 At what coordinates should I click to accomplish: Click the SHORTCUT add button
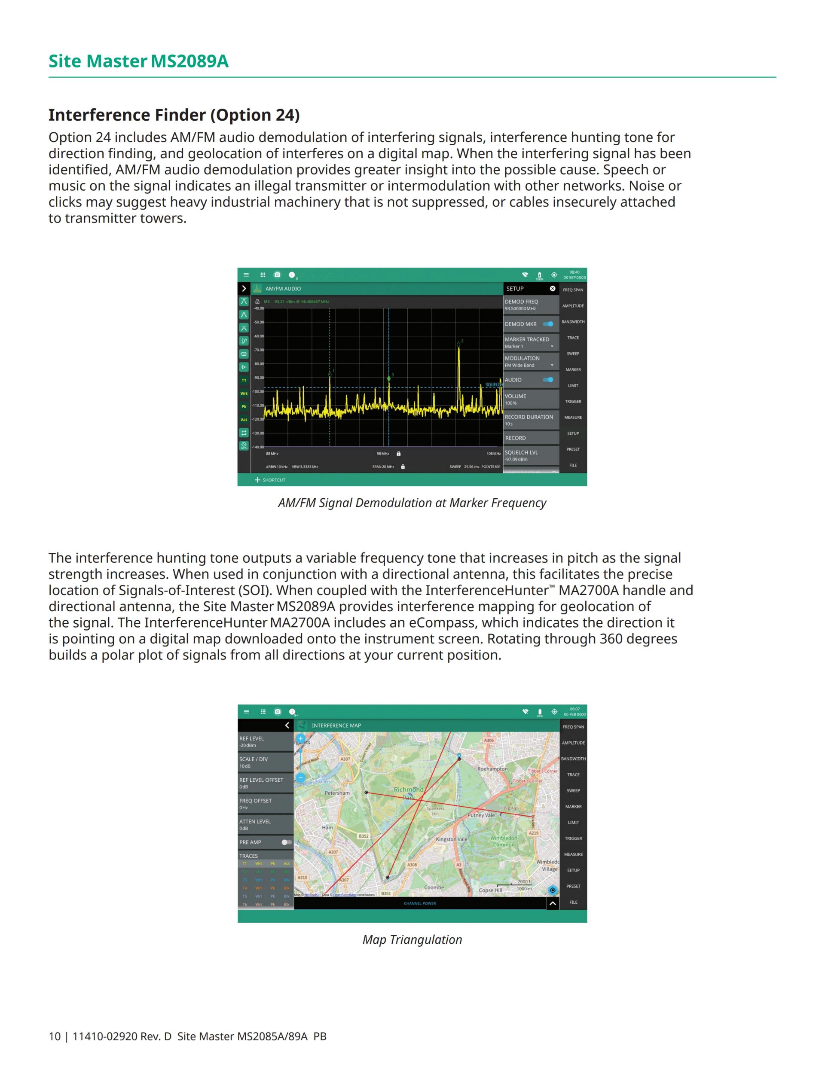[x=270, y=480]
